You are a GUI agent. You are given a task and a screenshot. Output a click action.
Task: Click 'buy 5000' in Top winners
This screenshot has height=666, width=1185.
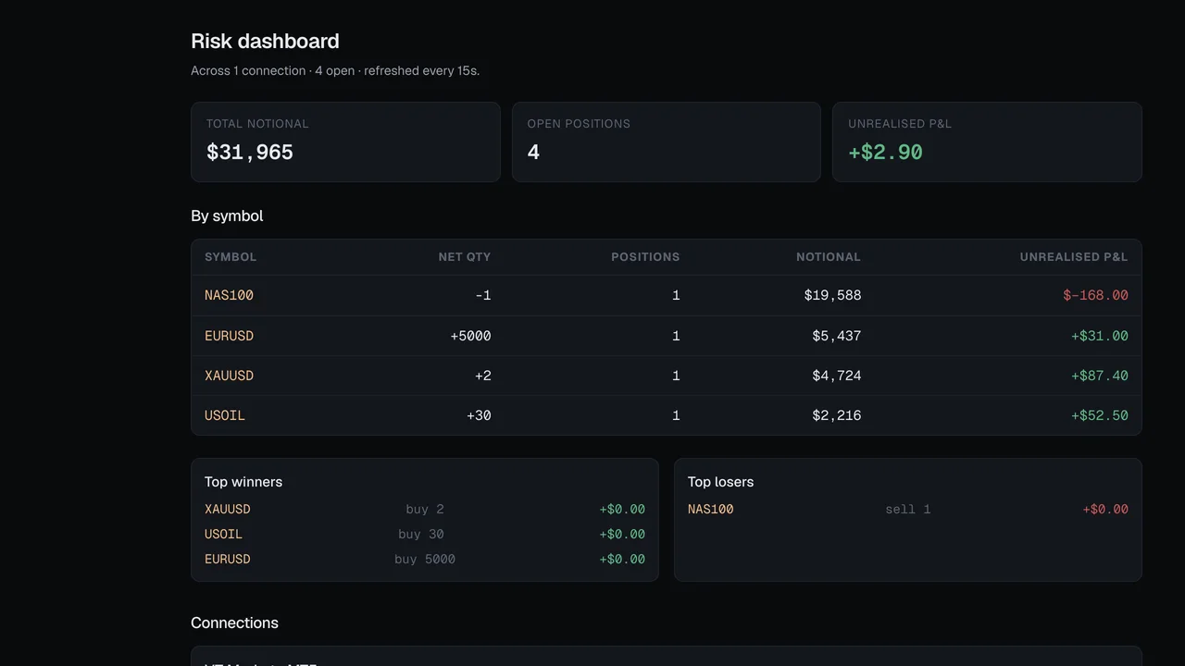pos(425,559)
